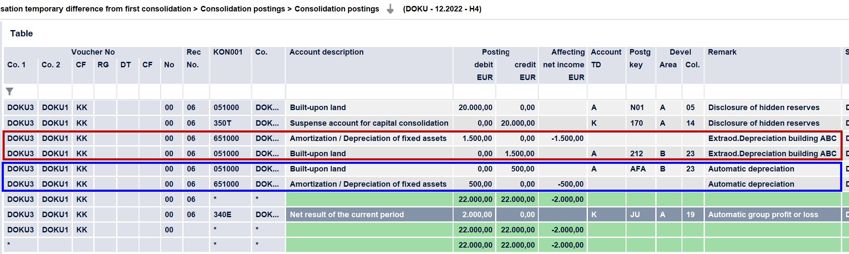
Task: Click temporary difference from first consolidation breadcrumb
Action: [x=96, y=9]
